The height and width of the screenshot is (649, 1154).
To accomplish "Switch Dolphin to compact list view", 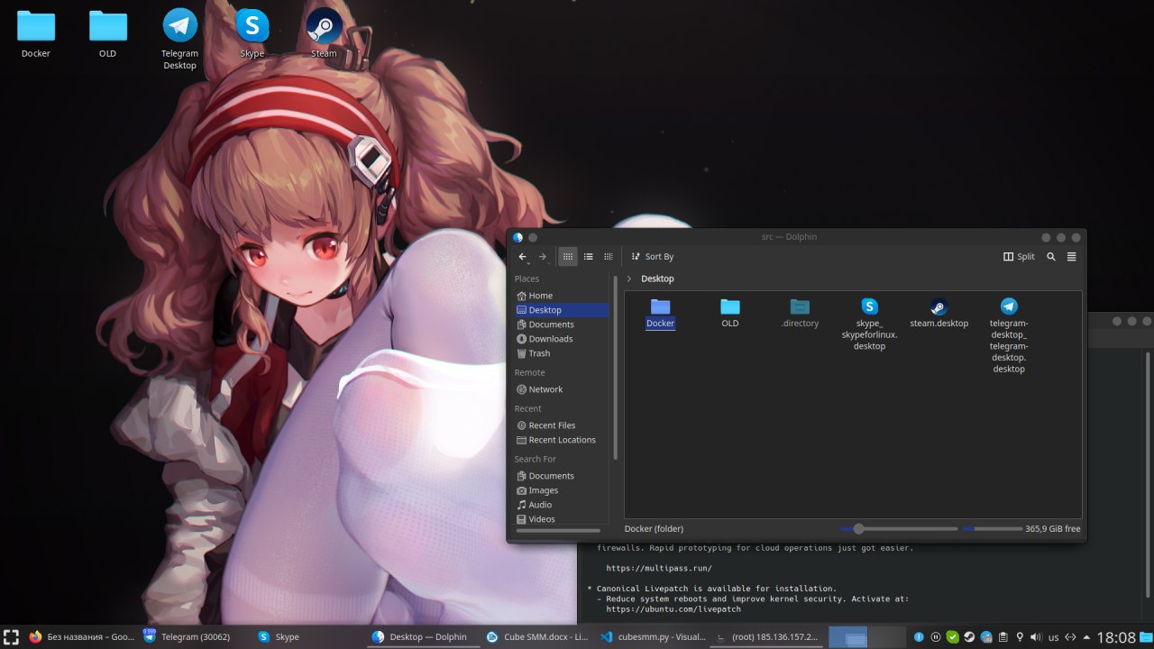I will 588,257.
